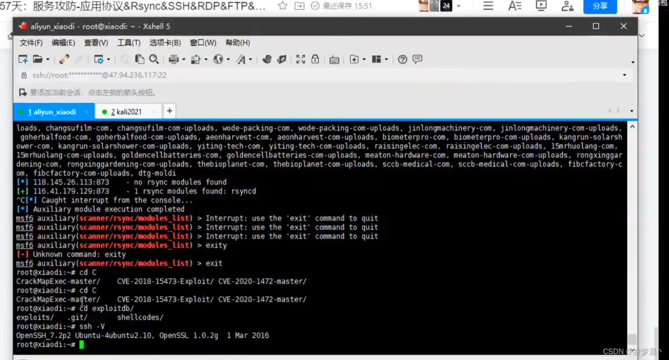Screen dimensions: 669x360
Task: Click the Paste toolbar icon
Action: pos(139,59)
